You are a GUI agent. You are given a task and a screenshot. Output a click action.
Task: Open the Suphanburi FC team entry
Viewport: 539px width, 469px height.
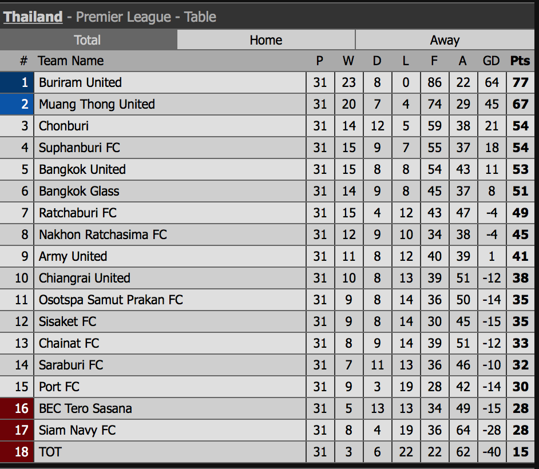(x=80, y=148)
